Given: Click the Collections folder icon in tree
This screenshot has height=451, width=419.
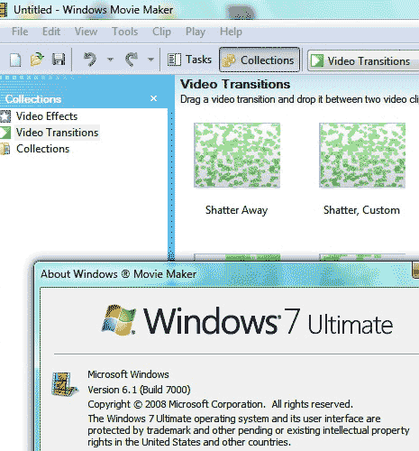Looking at the screenshot, I should 5,149.
